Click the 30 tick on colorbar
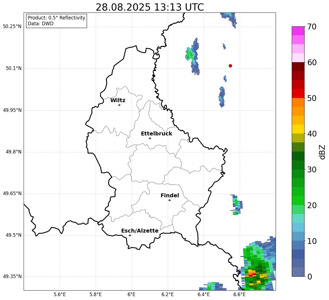The height and width of the screenshot is (300, 329). [312, 170]
